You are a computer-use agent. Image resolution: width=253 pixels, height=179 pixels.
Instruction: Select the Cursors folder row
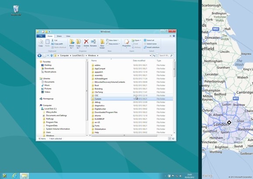click(x=132, y=99)
